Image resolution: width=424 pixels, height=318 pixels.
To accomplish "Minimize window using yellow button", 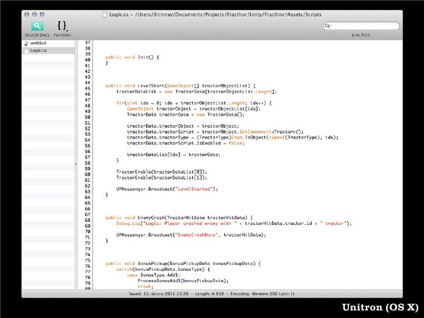I will click(x=34, y=13).
